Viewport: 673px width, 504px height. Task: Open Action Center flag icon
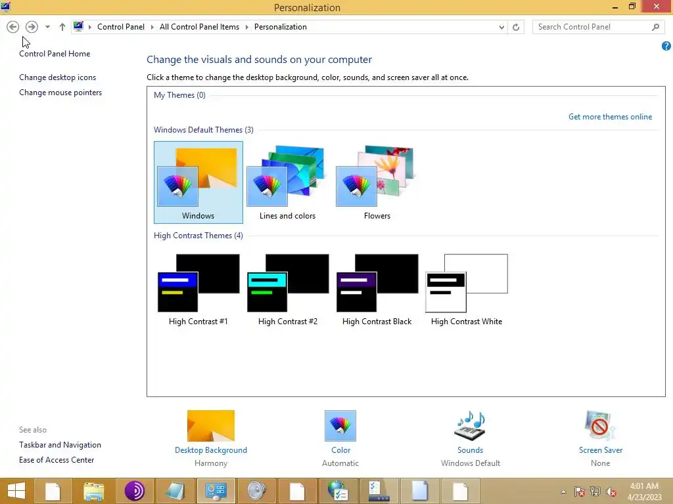pyautogui.click(x=580, y=492)
